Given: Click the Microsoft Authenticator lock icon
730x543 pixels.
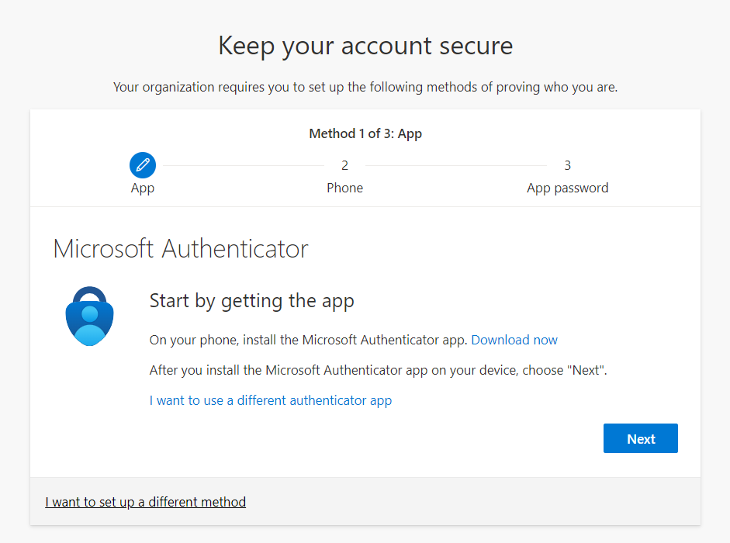Looking at the screenshot, I should (90, 316).
